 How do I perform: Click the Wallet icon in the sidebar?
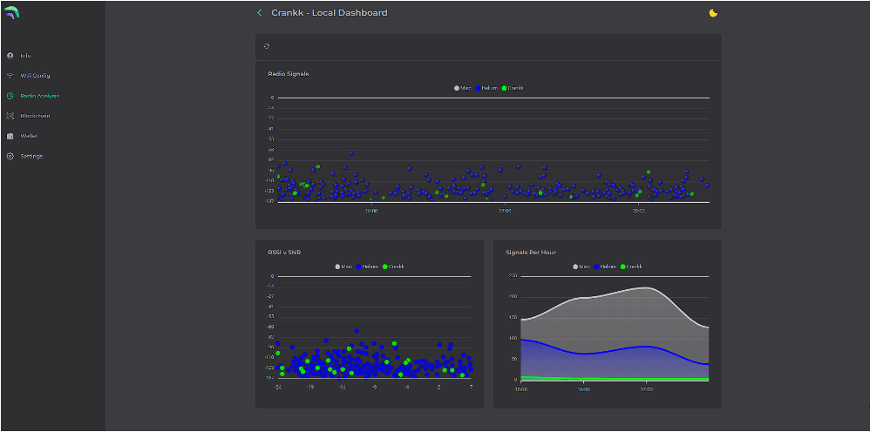[x=10, y=136]
